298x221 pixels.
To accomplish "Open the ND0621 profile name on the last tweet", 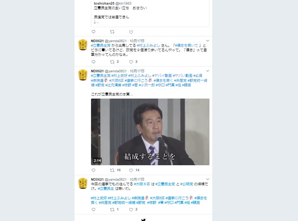I will point(97,180).
